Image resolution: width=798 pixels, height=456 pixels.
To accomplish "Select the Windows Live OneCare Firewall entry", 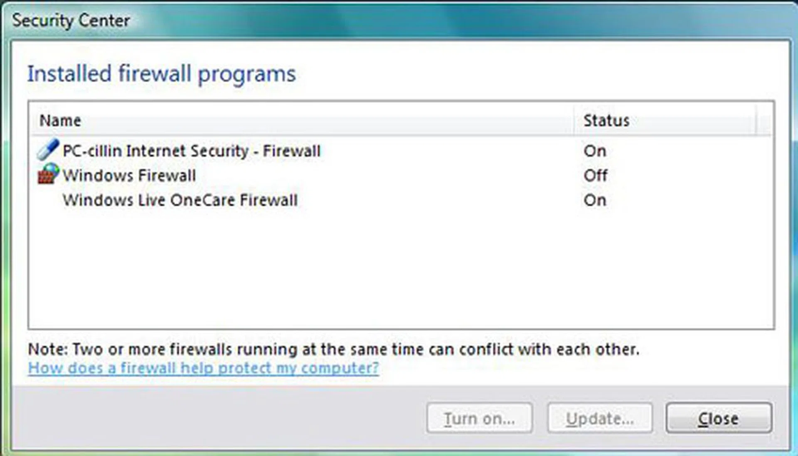I will tap(180, 200).
